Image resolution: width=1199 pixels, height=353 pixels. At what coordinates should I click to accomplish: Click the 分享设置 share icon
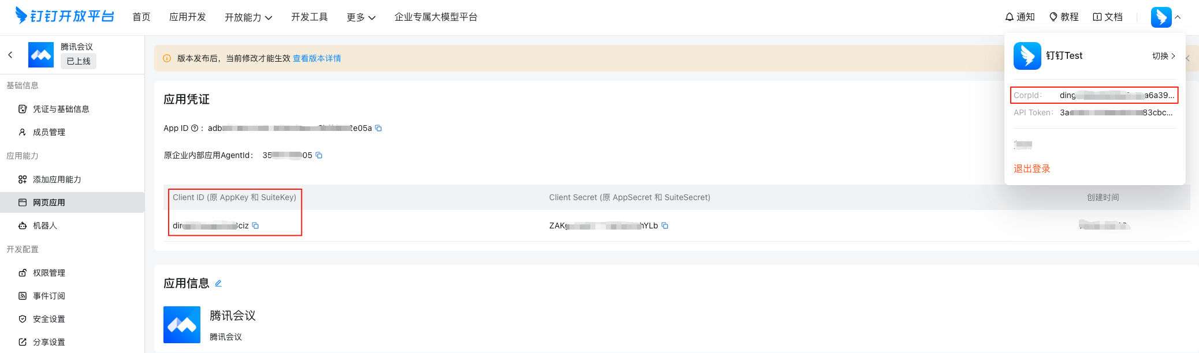click(23, 342)
